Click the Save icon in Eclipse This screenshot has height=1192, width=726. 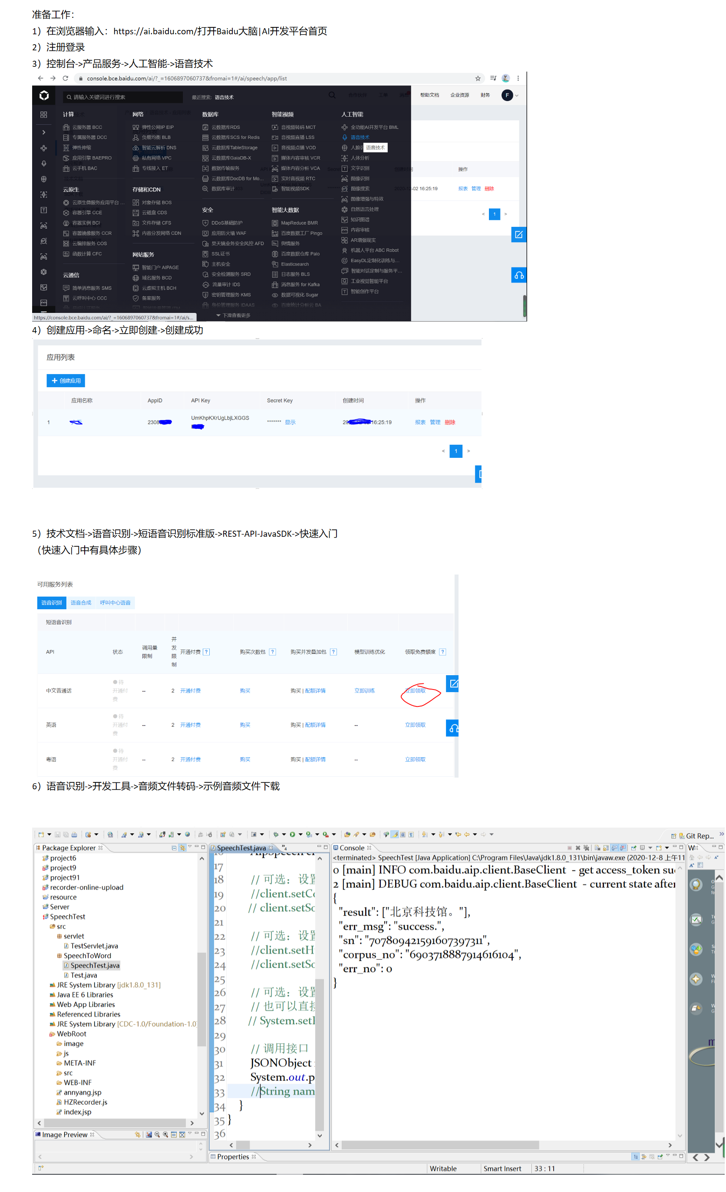click(x=58, y=835)
